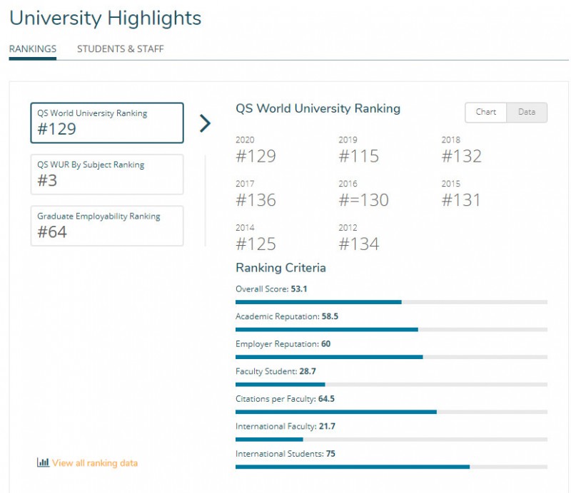This screenshot has height=493, width=571.
Task: Select the QS World University Ranking card
Action: tap(107, 123)
